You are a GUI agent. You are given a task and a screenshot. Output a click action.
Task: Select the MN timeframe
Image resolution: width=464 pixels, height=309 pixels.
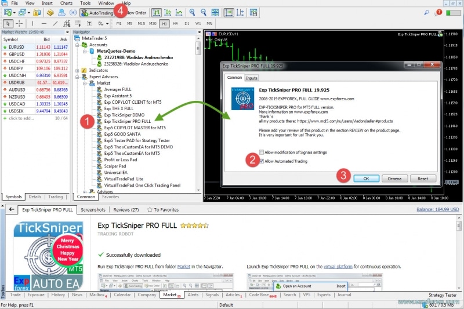coord(209,23)
